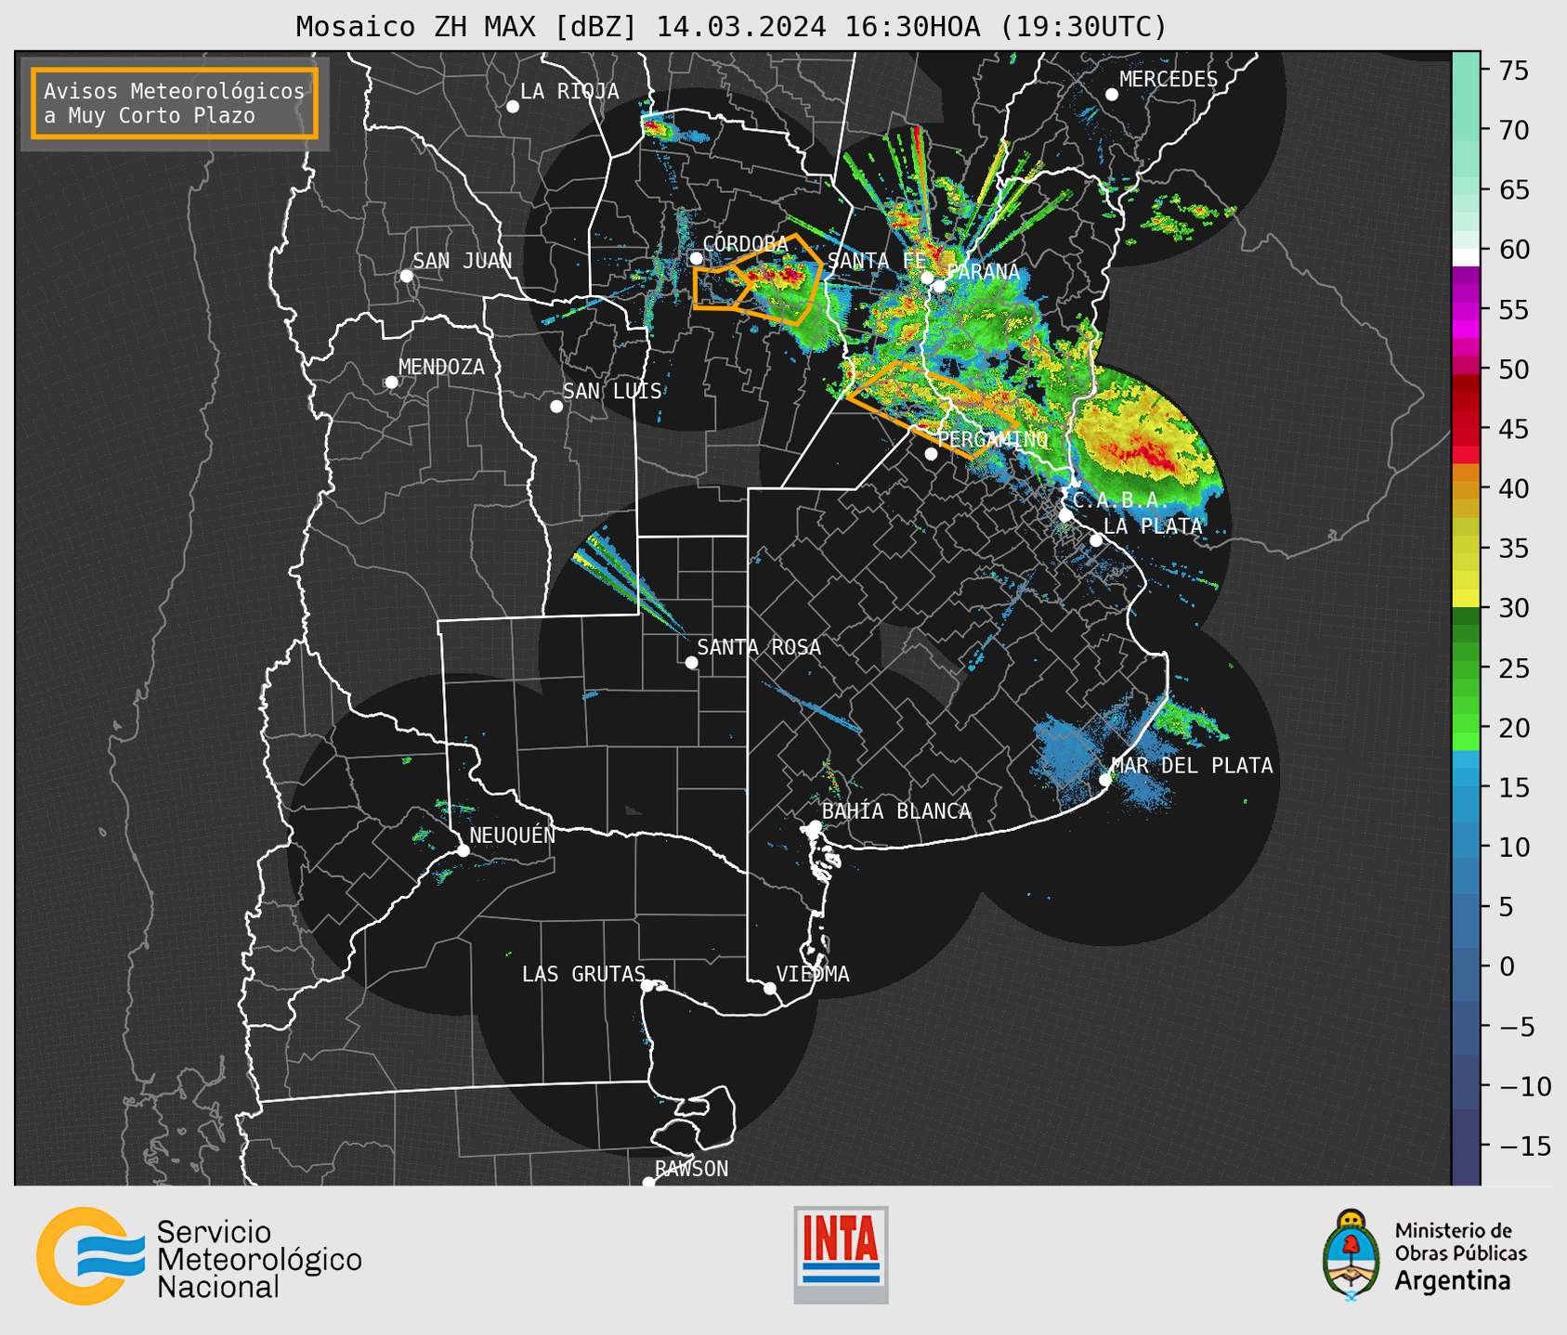Click the MAR DEL PLATA city marker
Image resolution: width=1567 pixels, height=1335 pixels.
coord(1105,780)
